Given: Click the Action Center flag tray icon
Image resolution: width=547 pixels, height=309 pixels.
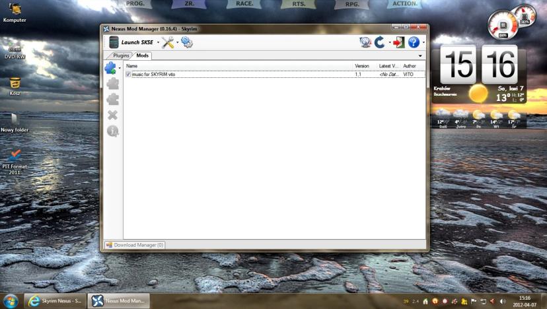Looking at the screenshot, I should click(474, 301).
